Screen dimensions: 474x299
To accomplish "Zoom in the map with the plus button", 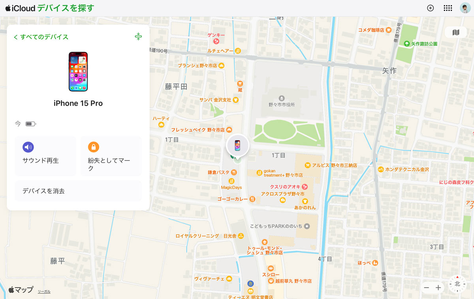I will tap(438, 288).
